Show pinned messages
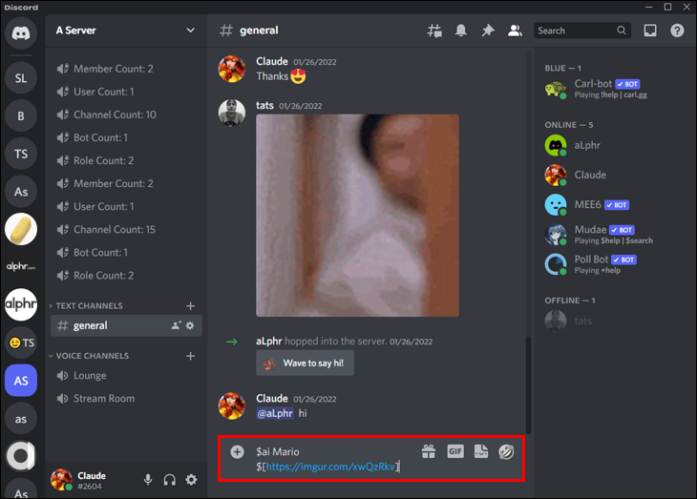 click(x=488, y=31)
